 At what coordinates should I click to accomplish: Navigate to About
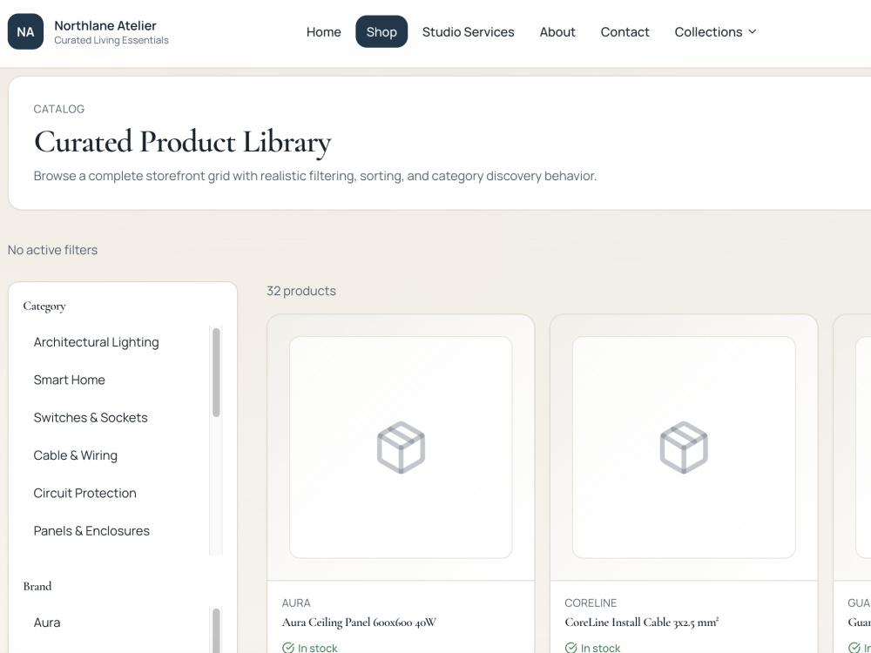click(557, 31)
